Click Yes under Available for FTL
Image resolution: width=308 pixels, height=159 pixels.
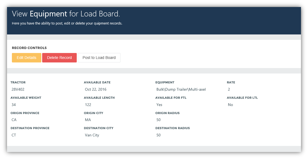159,105
